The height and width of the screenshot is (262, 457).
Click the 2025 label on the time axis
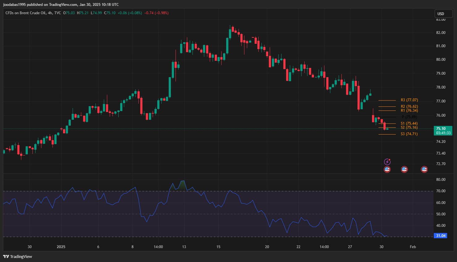click(x=61, y=247)
